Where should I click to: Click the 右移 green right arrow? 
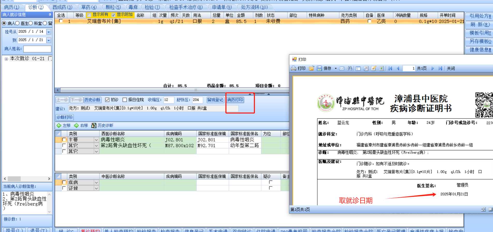[76, 125]
